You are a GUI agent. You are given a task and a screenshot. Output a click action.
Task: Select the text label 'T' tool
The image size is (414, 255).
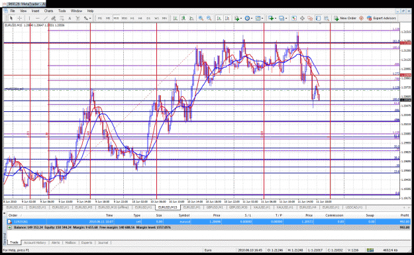(78, 19)
